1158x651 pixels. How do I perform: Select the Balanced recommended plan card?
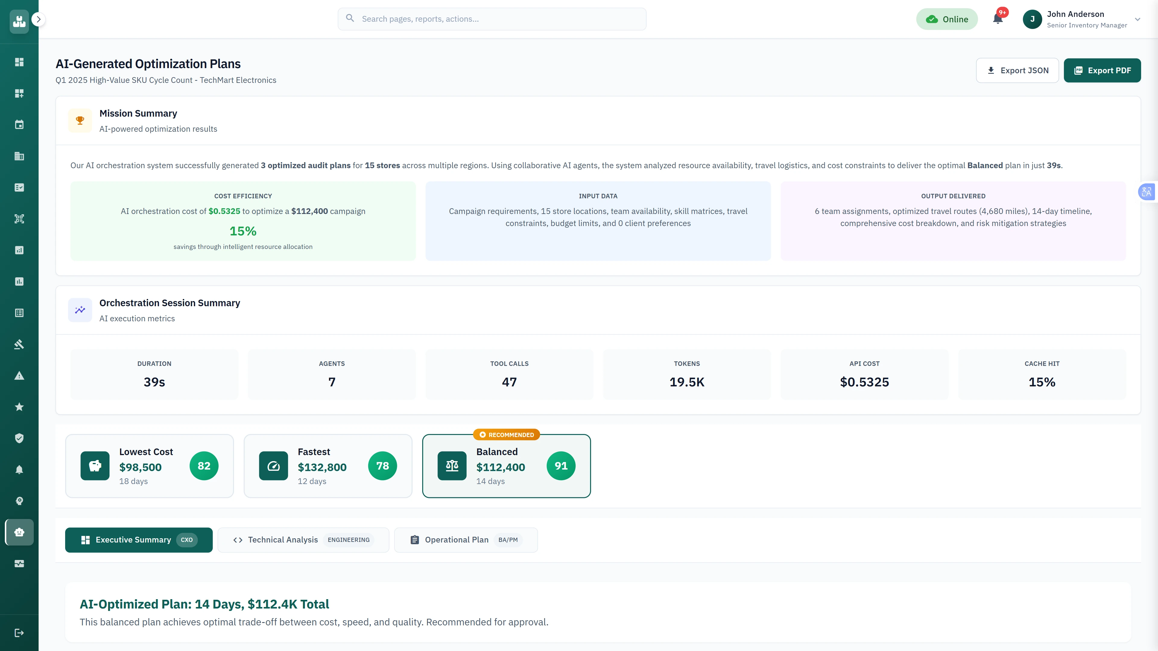point(506,466)
